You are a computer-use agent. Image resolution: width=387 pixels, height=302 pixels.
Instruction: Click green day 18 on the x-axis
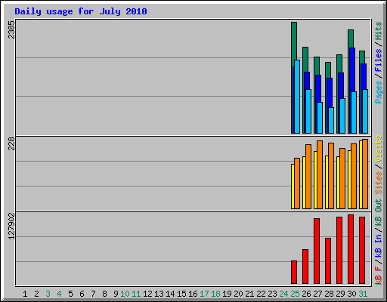tap(215, 294)
